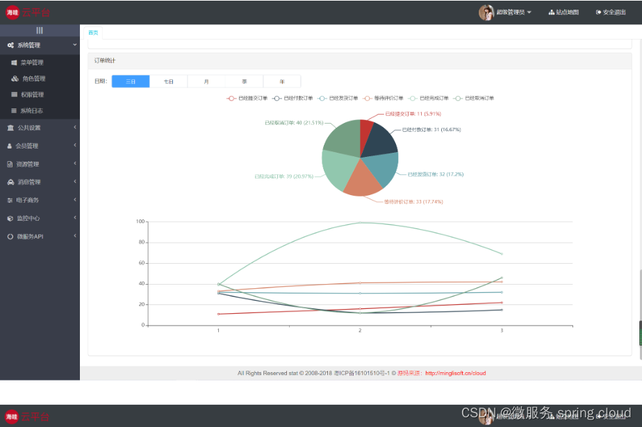
Task: Click the person icon beside 会员管理
Action: (10, 146)
